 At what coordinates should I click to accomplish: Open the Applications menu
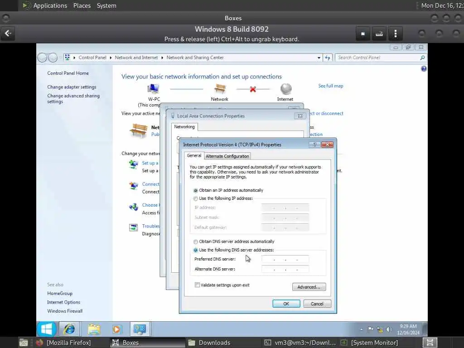tap(50, 5)
